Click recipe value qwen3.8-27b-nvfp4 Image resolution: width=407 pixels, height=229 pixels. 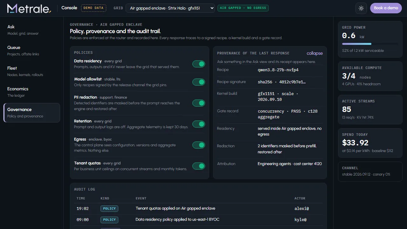[x=278, y=70]
